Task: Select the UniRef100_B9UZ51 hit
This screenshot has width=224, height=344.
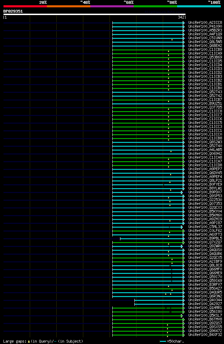Action: [205, 104]
